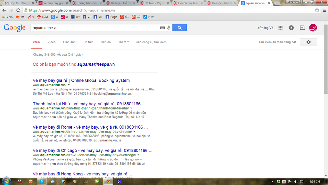
Task: Switch to the Hộp thư đến Gmail tab
Action: click(x=18, y=3)
